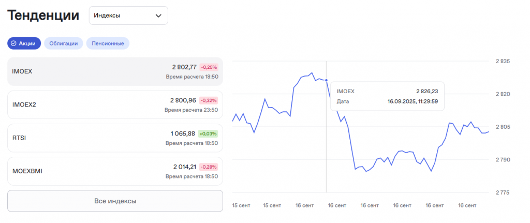Switch to the Пенсионные filter chip
Viewport: 530px width, 223px height.
(108, 43)
